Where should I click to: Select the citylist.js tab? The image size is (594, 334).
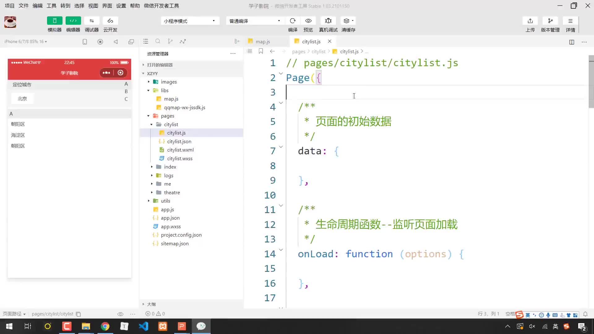(311, 41)
